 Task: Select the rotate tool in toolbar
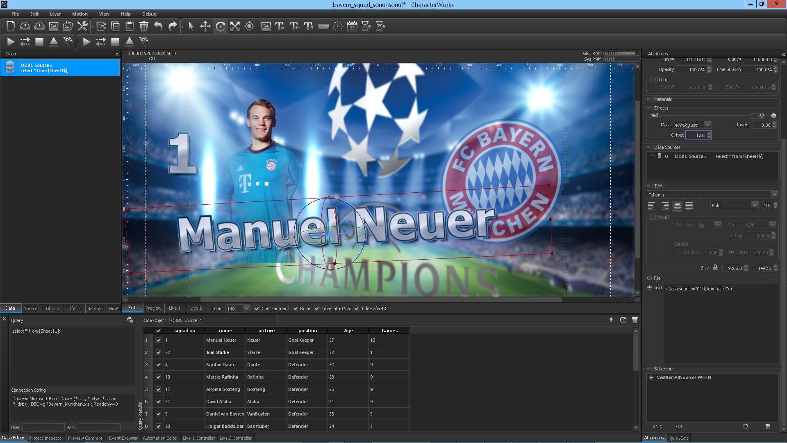click(220, 27)
